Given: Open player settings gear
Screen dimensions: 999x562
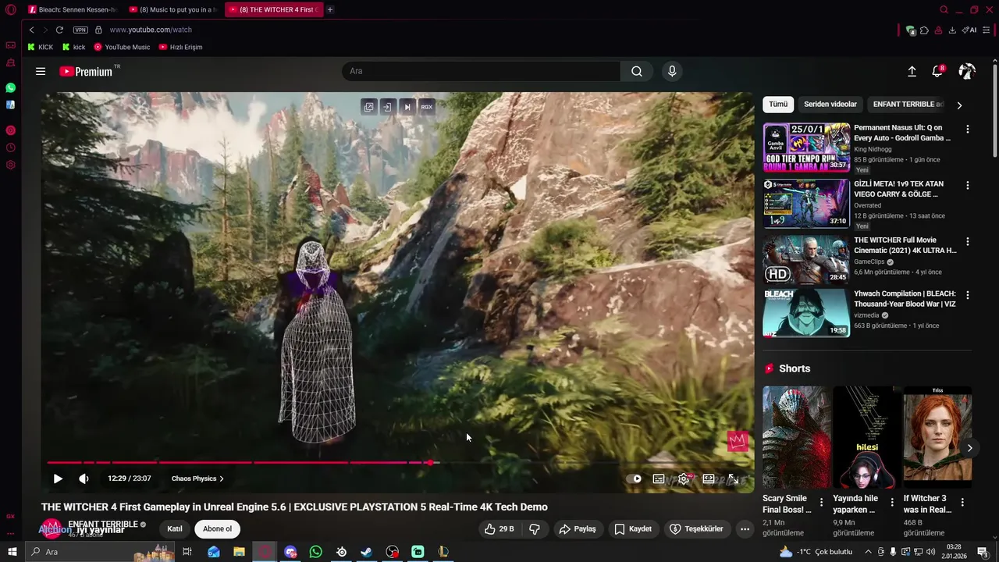Looking at the screenshot, I should point(684,478).
